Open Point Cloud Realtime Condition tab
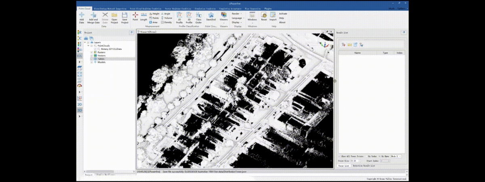The height and width of the screenshot is (182, 485). (x=145, y=8)
